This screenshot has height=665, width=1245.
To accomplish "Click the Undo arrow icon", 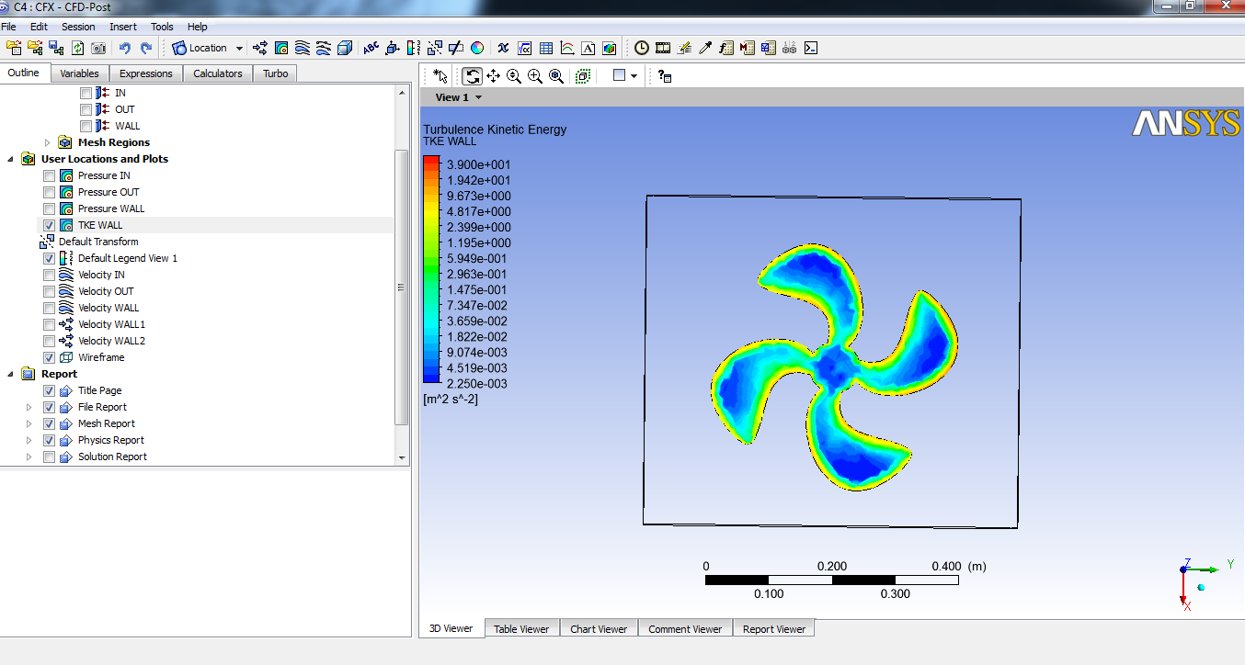I will click(125, 48).
